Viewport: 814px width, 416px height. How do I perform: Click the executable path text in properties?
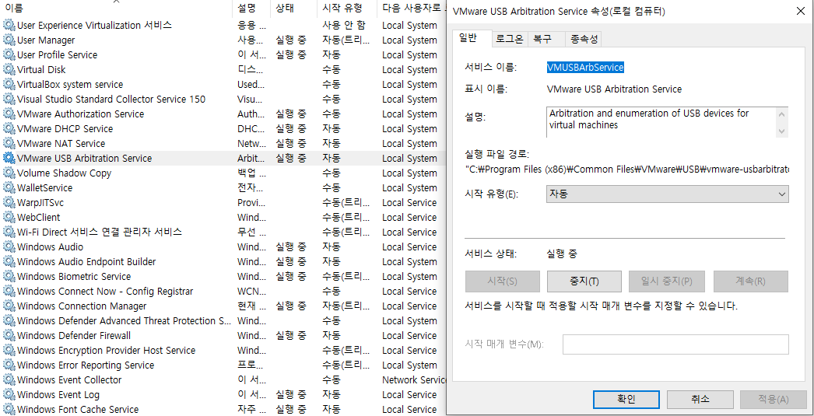628,169
